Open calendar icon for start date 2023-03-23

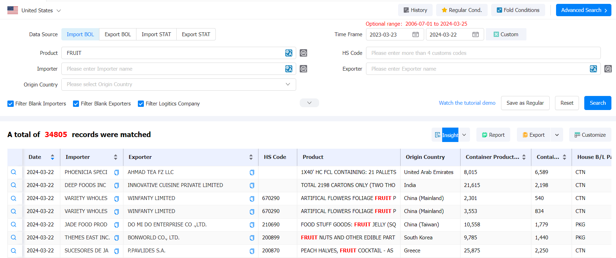(415, 34)
